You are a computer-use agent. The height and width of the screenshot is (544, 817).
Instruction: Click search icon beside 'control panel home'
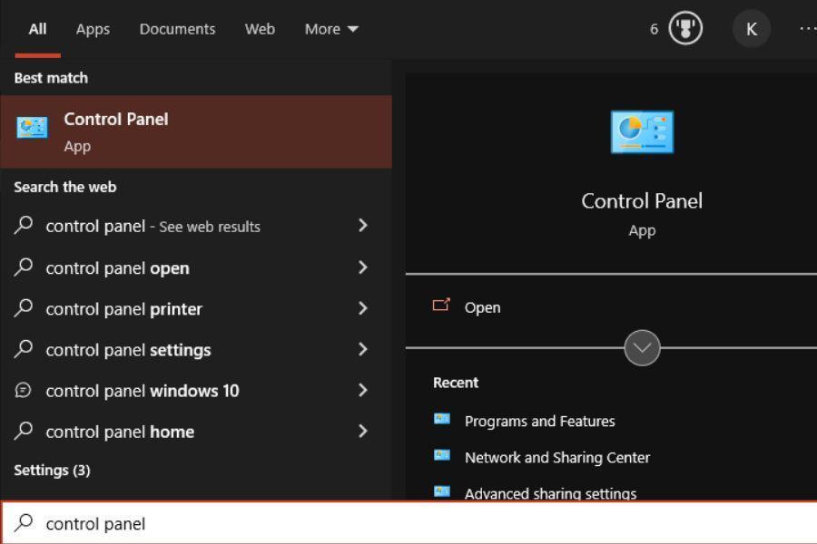pos(24,431)
